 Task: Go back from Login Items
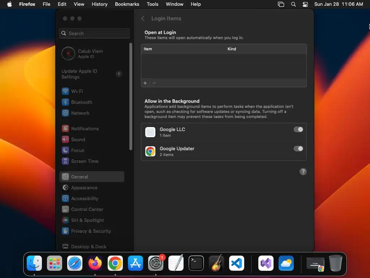143,18
